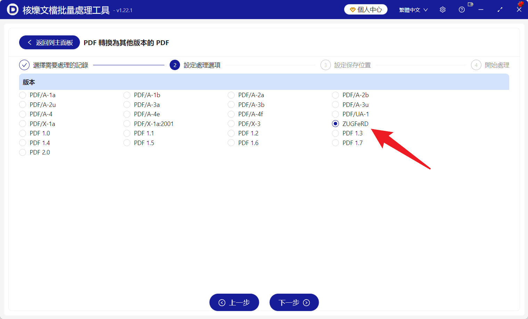The image size is (528, 319).
Task: Select the PDF/A-4e option
Action: (x=127, y=114)
